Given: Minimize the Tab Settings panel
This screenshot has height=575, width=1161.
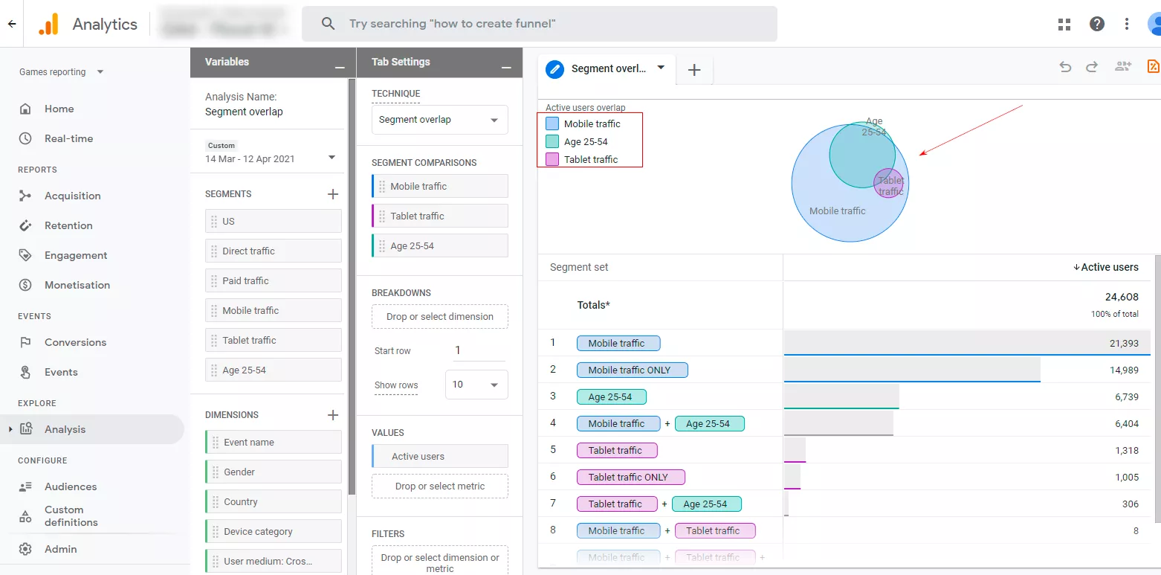Looking at the screenshot, I should [506, 67].
